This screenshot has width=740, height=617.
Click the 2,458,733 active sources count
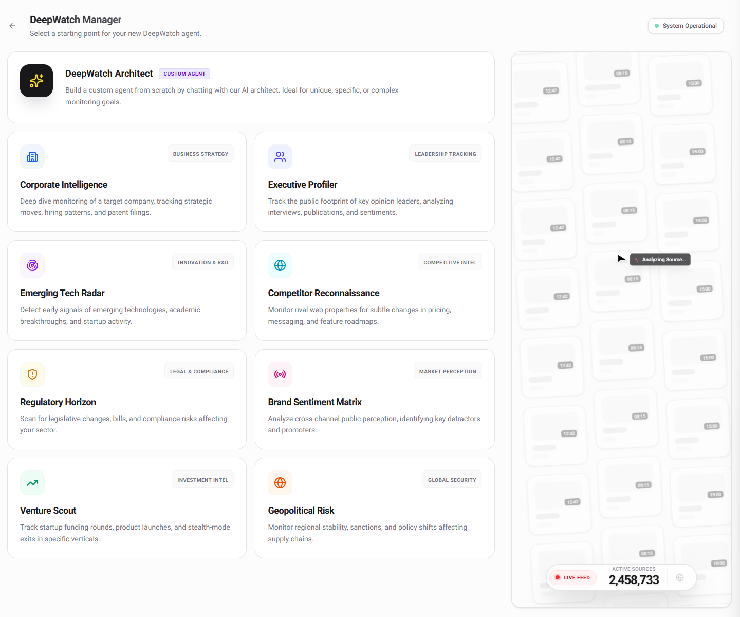click(x=634, y=580)
